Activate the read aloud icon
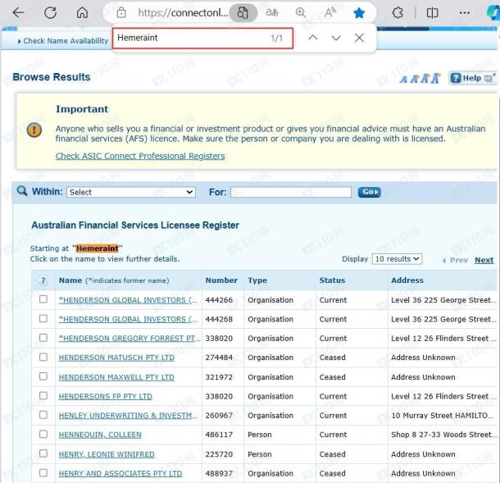 click(x=330, y=13)
